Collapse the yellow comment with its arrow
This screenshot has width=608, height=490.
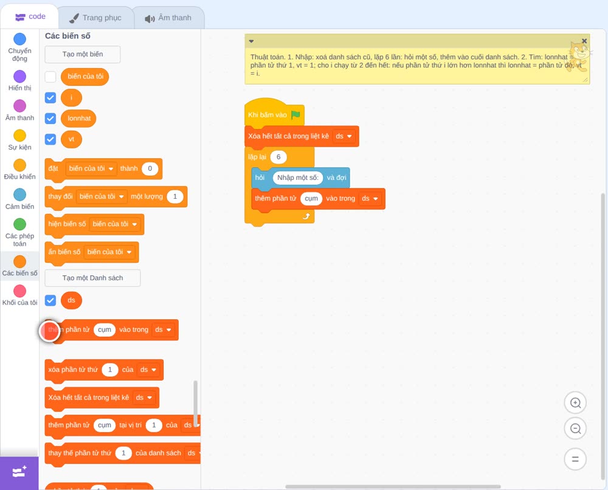pos(251,41)
